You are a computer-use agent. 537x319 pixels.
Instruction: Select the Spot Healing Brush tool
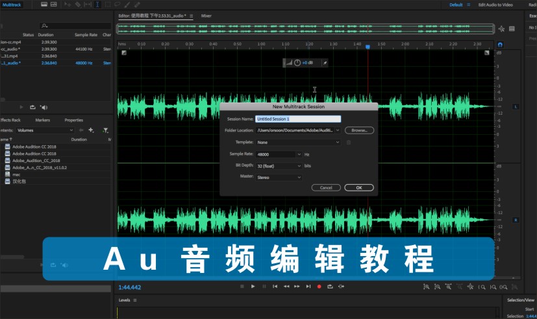(137, 5)
